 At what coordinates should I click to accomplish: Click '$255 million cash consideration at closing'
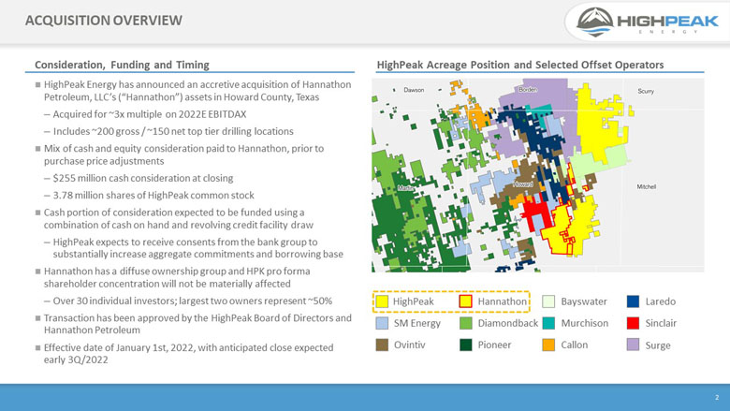(x=143, y=178)
